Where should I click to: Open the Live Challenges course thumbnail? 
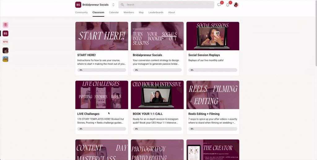coord(102,95)
